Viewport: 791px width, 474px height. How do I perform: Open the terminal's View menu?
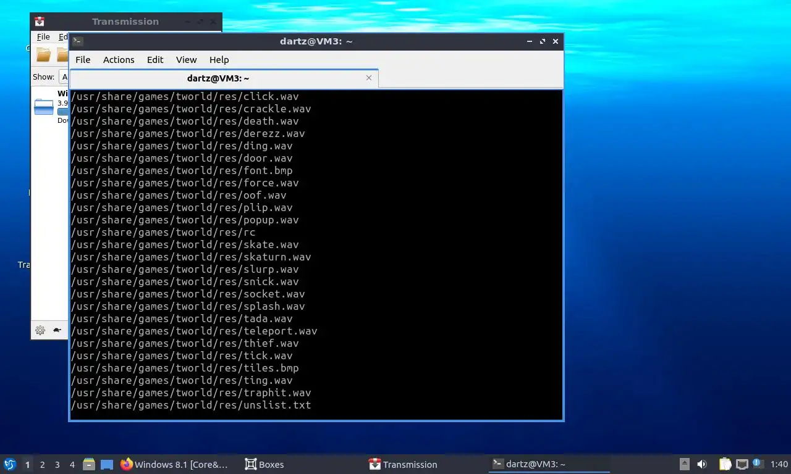pos(186,60)
